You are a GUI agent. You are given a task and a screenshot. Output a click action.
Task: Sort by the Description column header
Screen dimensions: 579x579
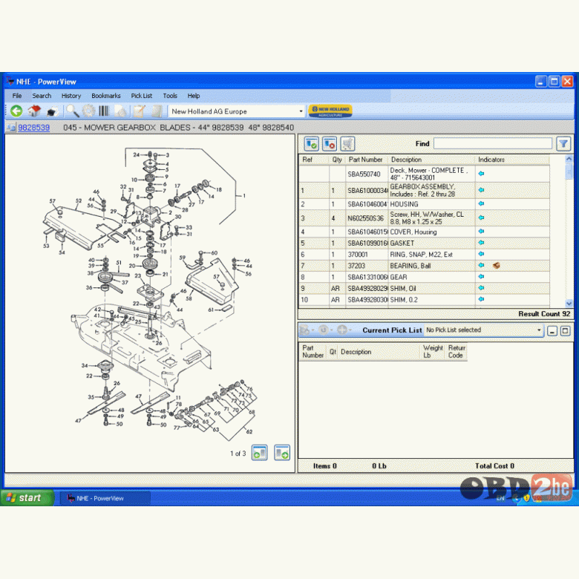(431, 160)
